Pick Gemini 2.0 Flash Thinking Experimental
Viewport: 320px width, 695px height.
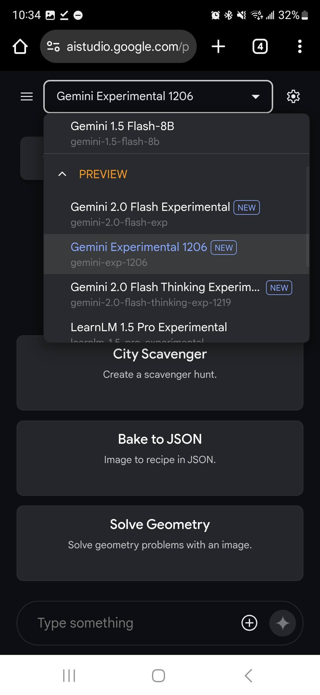(x=165, y=294)
